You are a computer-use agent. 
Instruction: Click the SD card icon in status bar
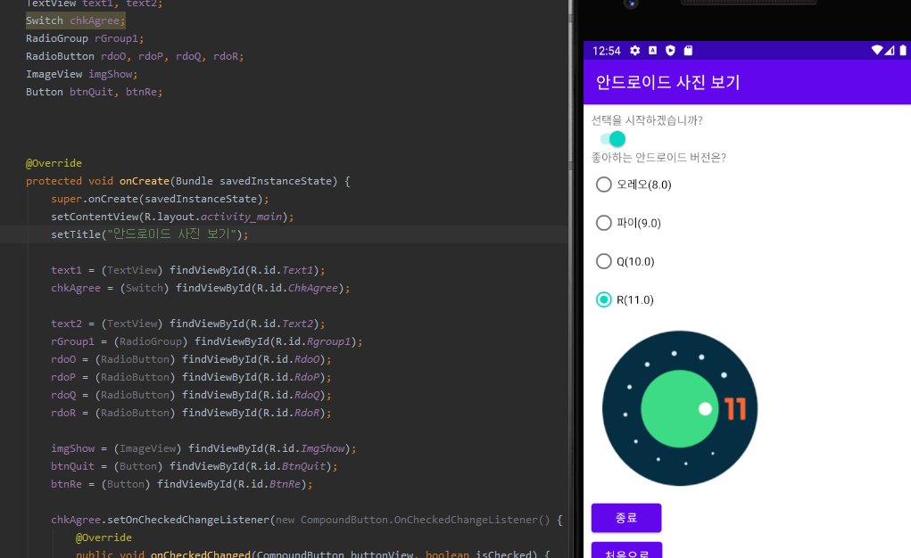pos(688,51)
